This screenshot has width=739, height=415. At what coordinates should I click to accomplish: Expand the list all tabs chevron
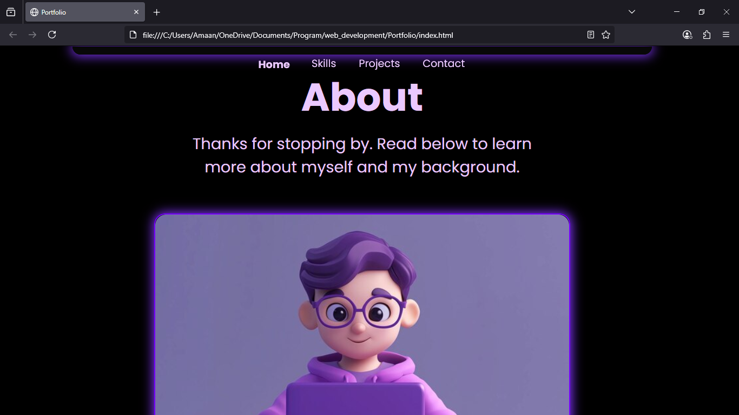pyautogui.click(x=632, y=12)
